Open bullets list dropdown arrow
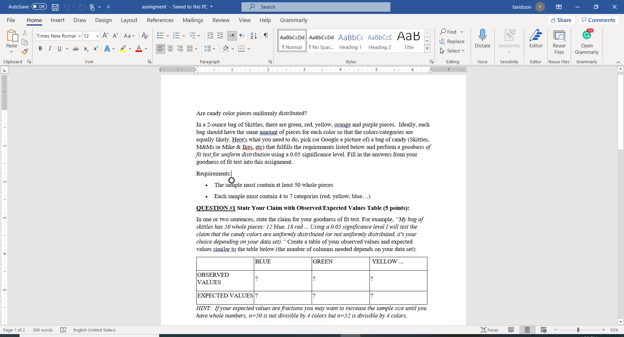 click(x=168, y=36)
